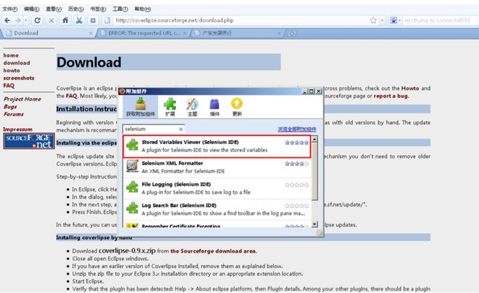Reload the current page
Screen dimensions: 479x293
tap(37, 20)
